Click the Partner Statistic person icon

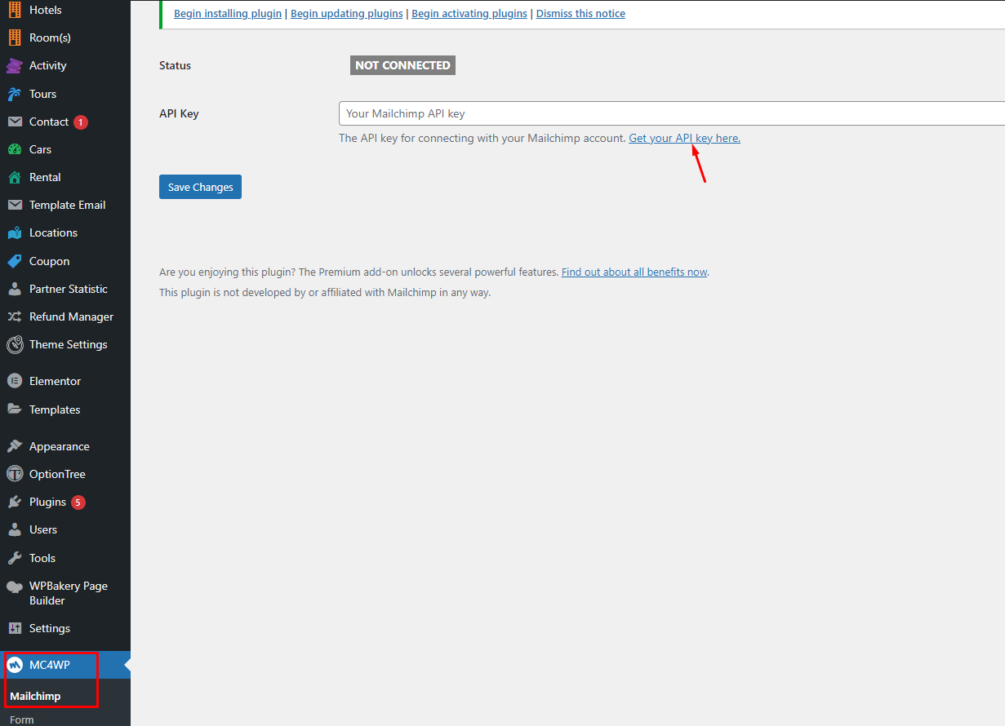pyautogui.click(x=15, y=289)
